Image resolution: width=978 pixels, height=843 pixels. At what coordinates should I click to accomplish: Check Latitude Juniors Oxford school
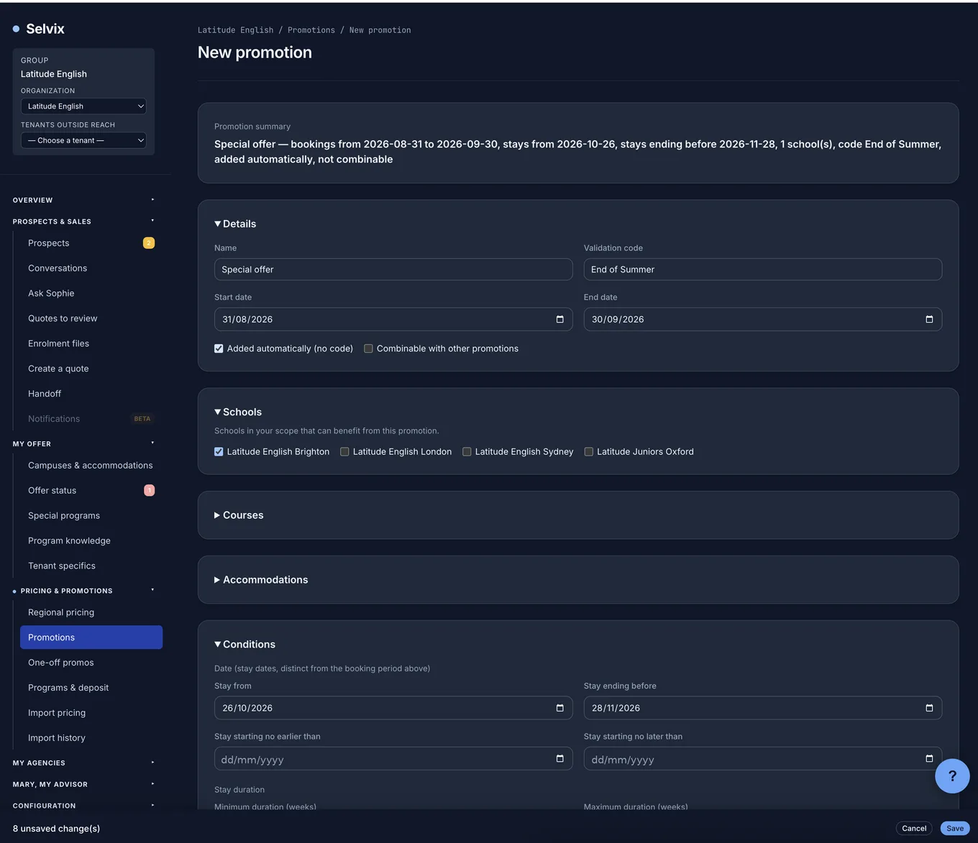tap(589, 451)
